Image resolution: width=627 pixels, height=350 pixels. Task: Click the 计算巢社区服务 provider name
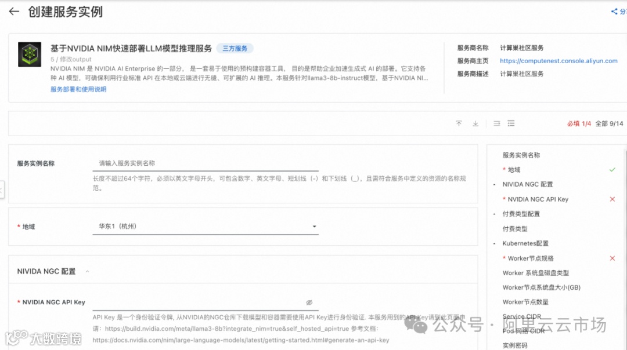(x=521, y=48)
